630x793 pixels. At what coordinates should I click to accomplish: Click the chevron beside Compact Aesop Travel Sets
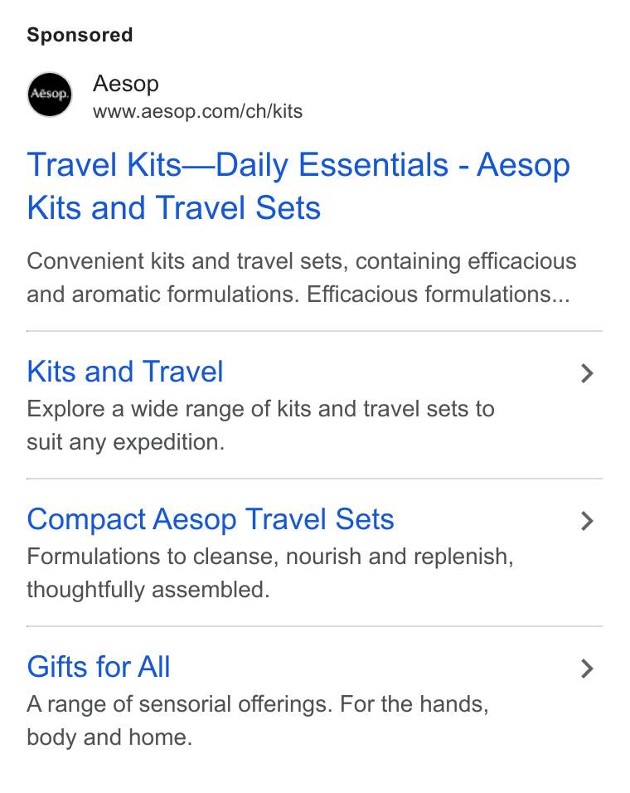[x=587, y=521]
